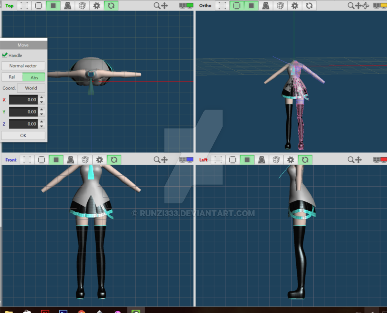Toggle point display in Front view toolbar
Screen dimensions: 387x313
(27, 160)
